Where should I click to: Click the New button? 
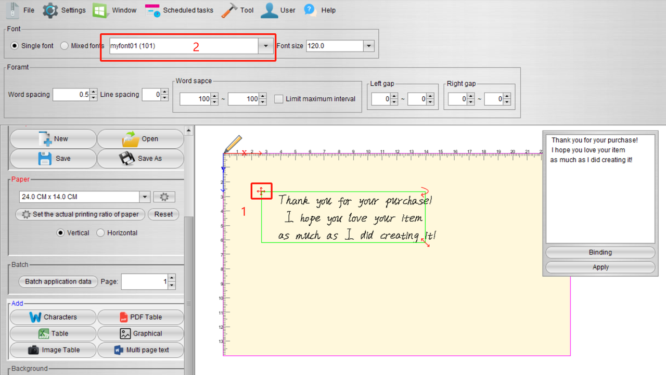53,139
